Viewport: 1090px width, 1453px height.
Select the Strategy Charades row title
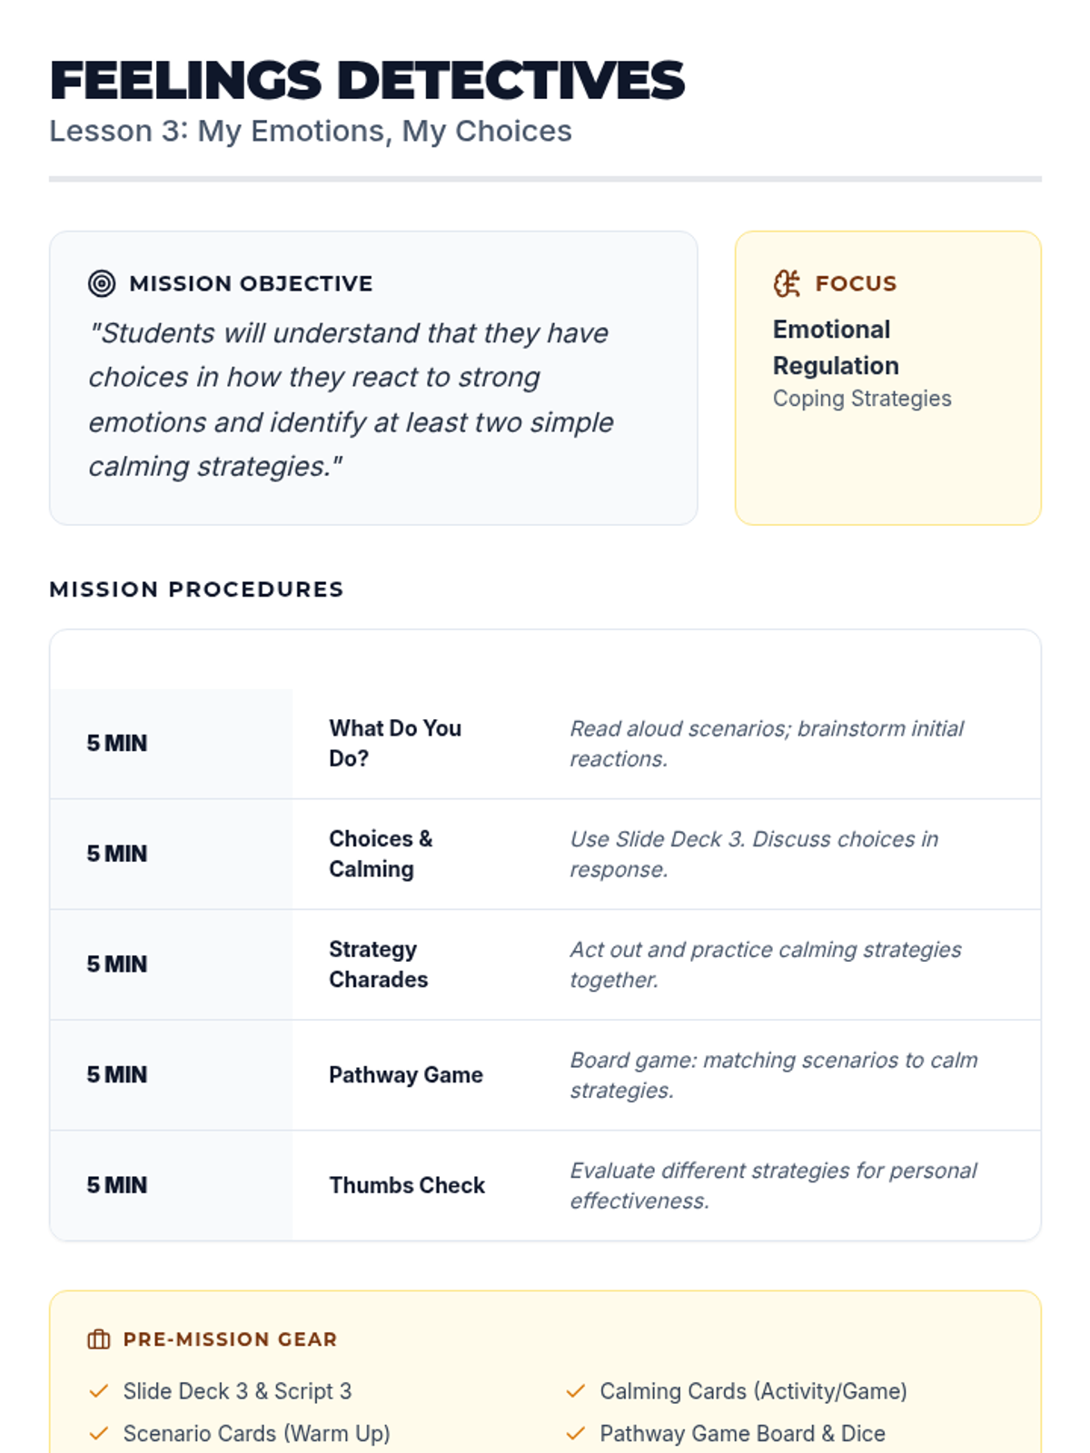pos(378,964)
